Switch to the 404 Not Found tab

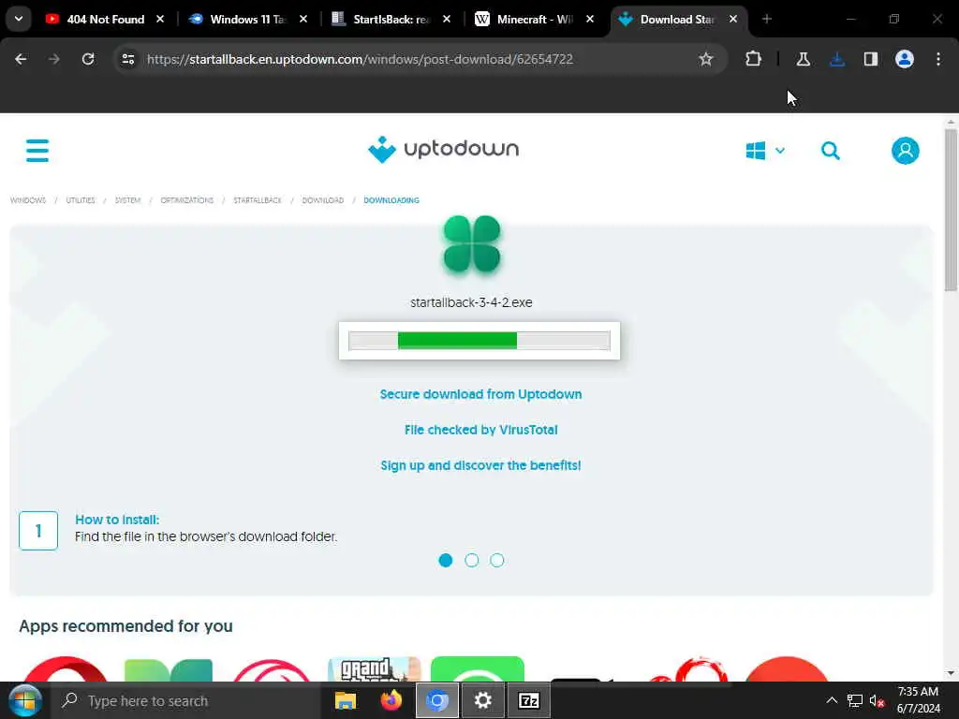point(106,19)
